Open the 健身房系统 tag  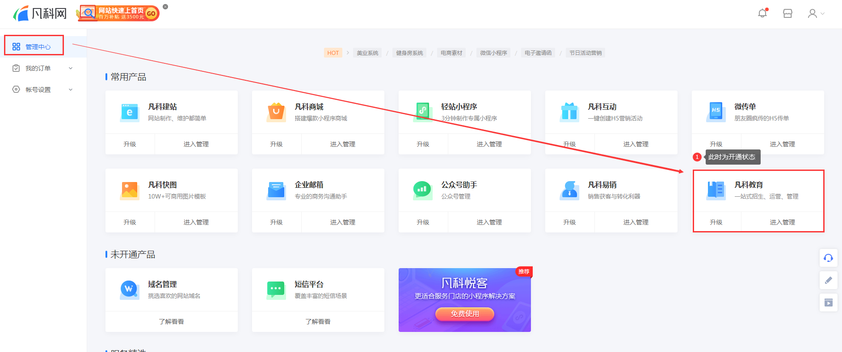(409, 53)
